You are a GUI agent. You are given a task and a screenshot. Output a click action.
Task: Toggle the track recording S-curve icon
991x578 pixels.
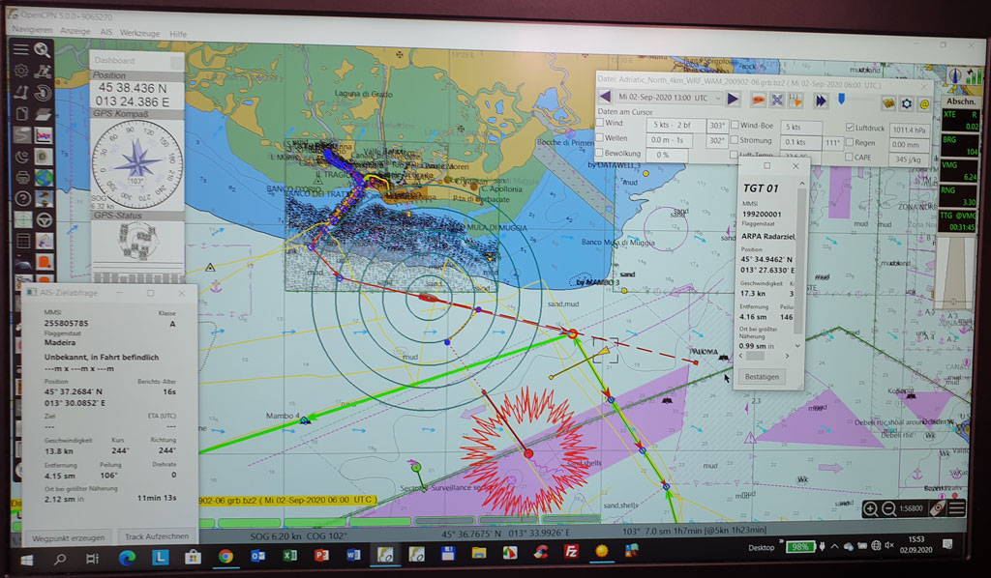[x=22, y=134]
